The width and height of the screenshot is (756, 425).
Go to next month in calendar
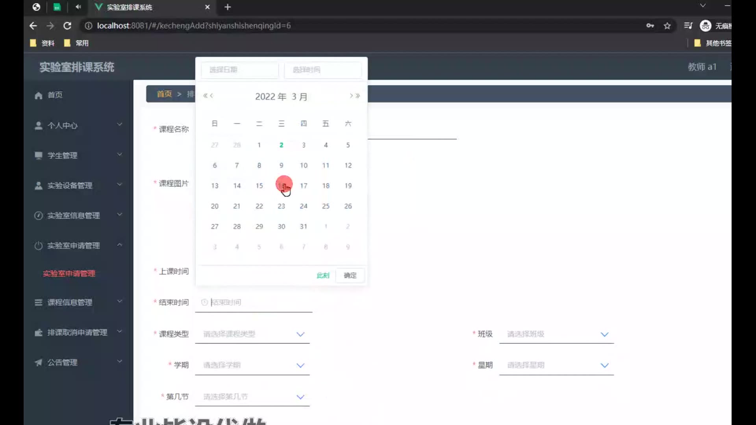click(x=351, y=96)
